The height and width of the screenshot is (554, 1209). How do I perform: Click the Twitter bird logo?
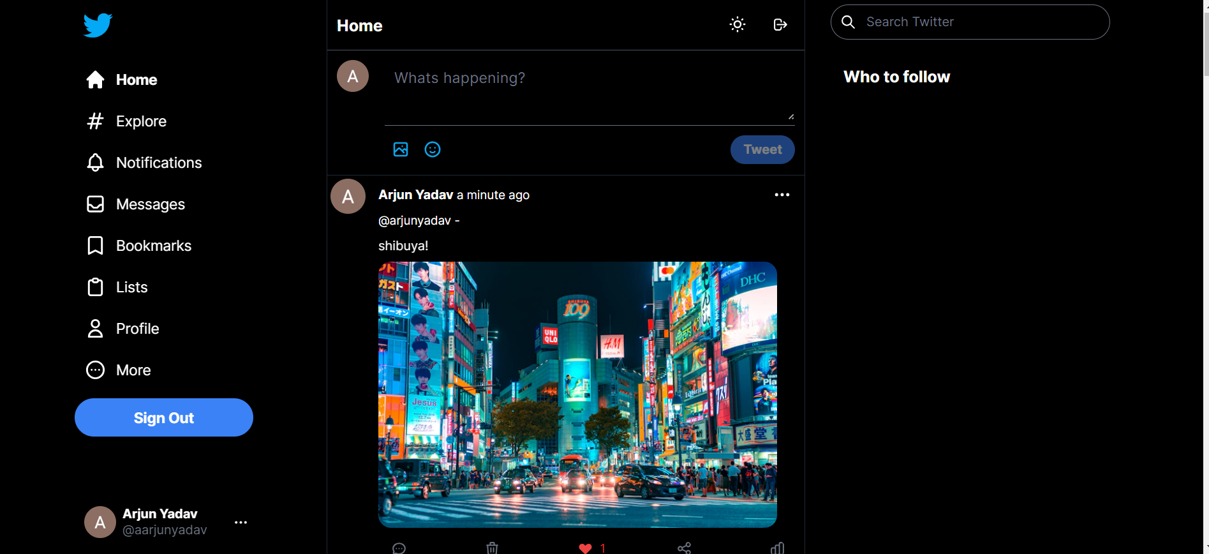pyautogui.click(x=98, y=26)
